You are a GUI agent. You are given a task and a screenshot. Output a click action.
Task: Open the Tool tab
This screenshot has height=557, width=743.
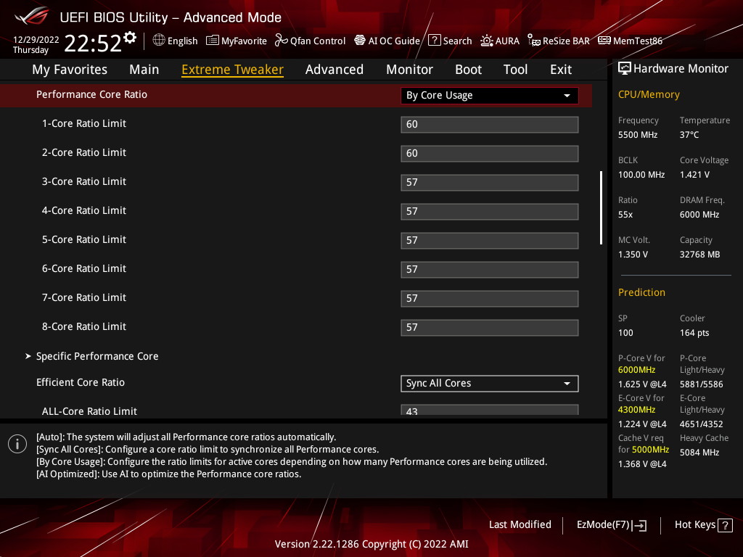click(x=515, y=70)
